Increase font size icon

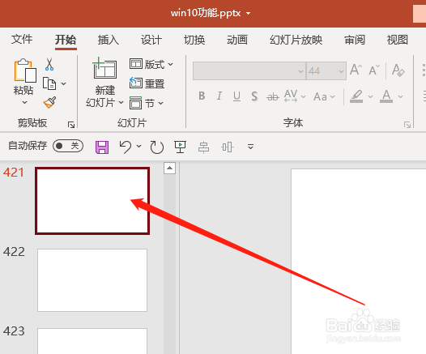(356, 70)
